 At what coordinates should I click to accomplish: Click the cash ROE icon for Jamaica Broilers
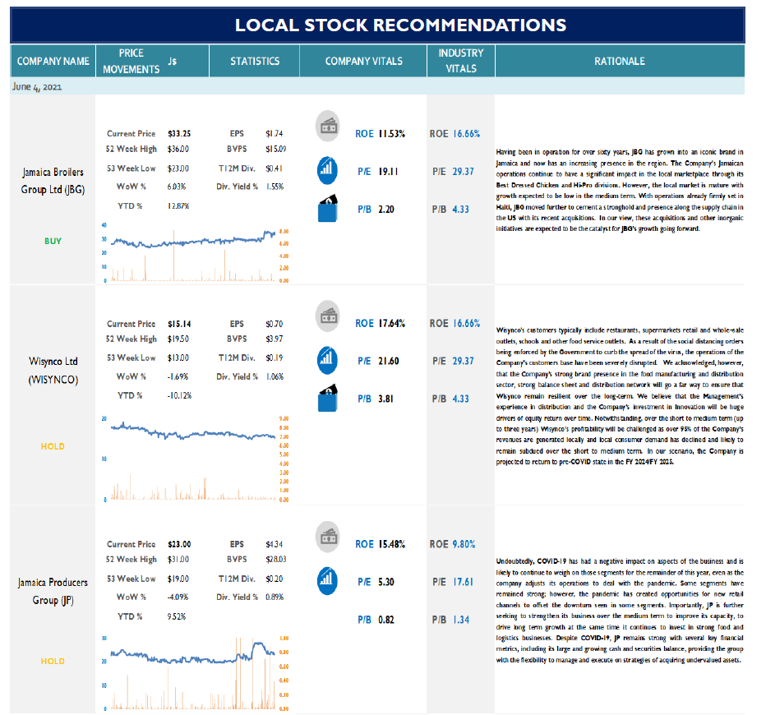(328, 126)
